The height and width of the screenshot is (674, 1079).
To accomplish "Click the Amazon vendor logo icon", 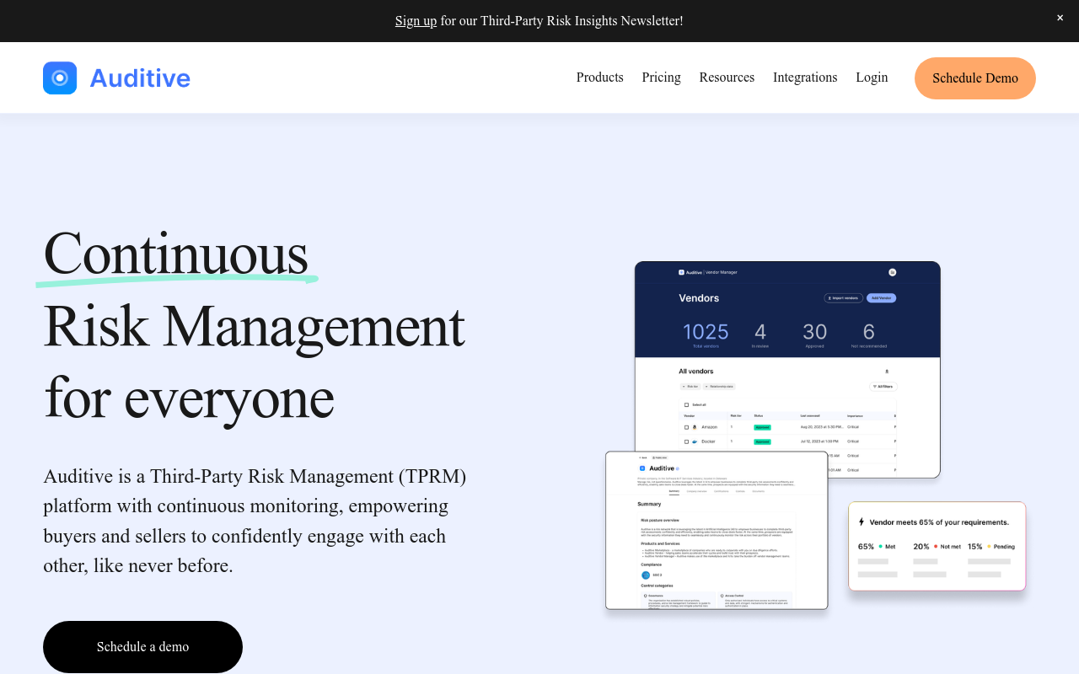I will point(695,427).
